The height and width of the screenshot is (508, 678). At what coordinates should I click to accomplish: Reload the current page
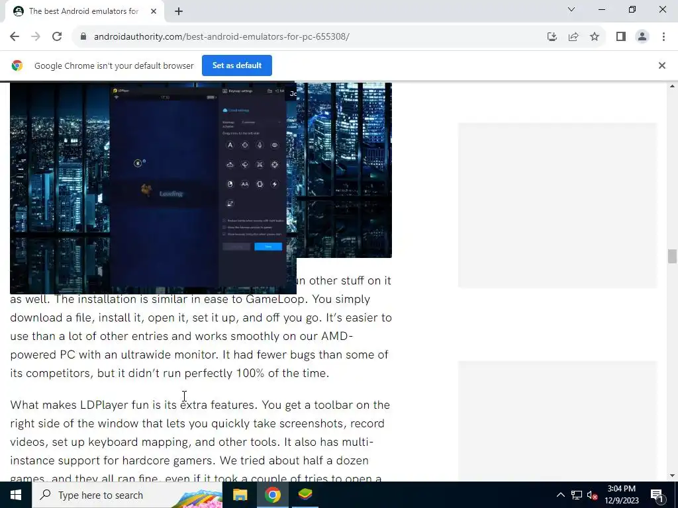[x=57, y=37]
